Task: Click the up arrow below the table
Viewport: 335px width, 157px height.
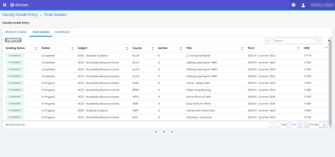Action: pyautogui.click(x=156, y=132)
